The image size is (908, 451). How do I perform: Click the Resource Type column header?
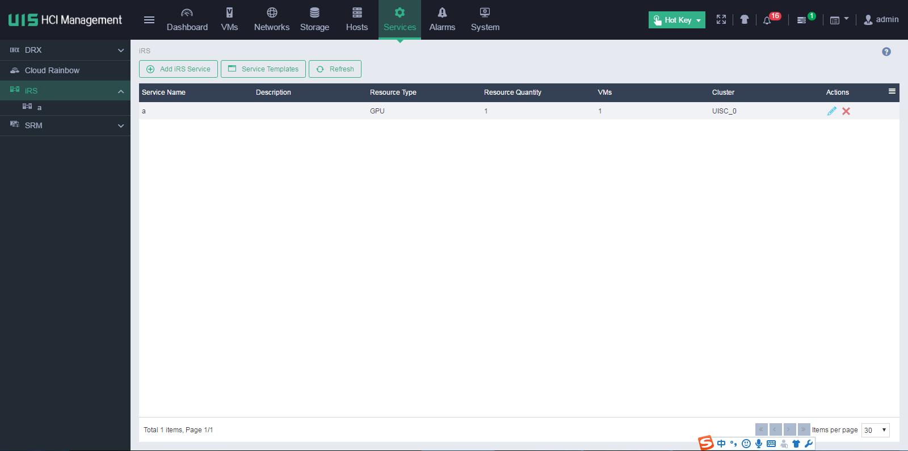(x=393, y=92)
